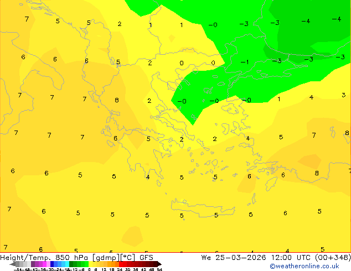Click the "54" label at scale end
The height and width of the screenshot is (271, 351).
point(159,269)
